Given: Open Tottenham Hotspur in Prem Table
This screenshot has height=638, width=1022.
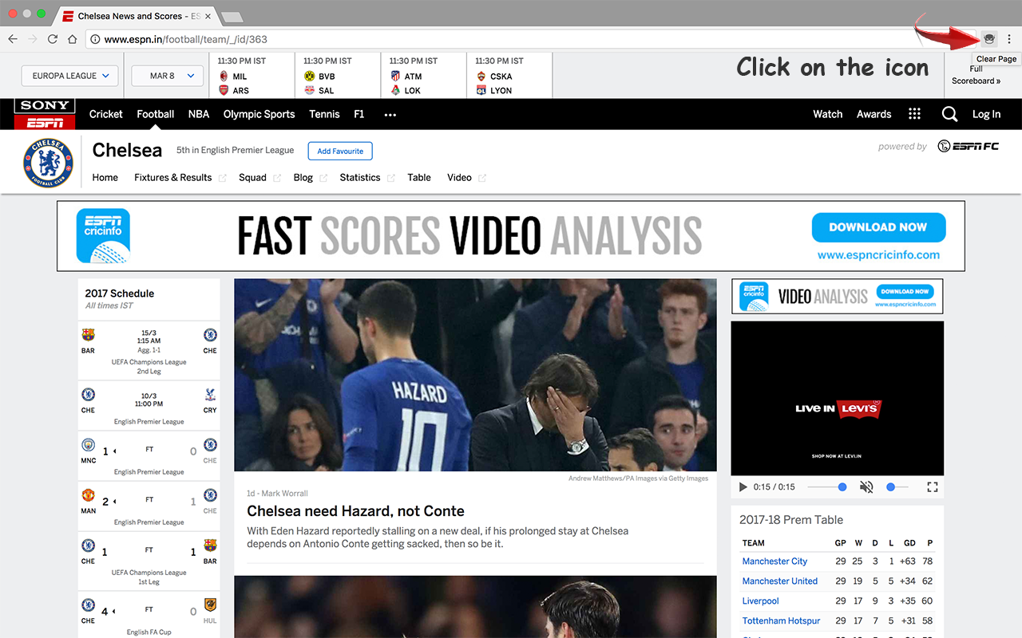Looking at the screenshot, I should click(781, 621).
